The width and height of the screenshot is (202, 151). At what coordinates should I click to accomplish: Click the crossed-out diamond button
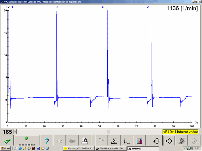point(181,141)
